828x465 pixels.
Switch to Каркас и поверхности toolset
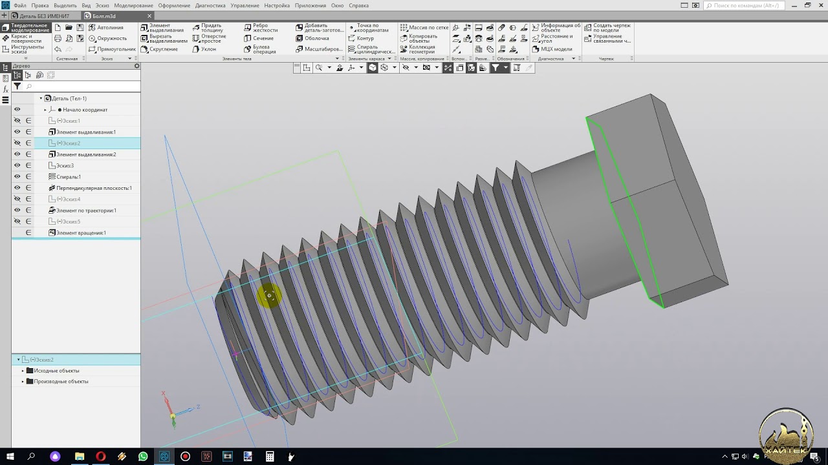[x=23, y=38]
